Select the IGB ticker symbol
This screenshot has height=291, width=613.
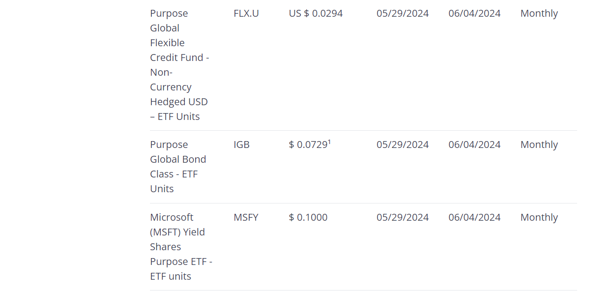[241, 145]
